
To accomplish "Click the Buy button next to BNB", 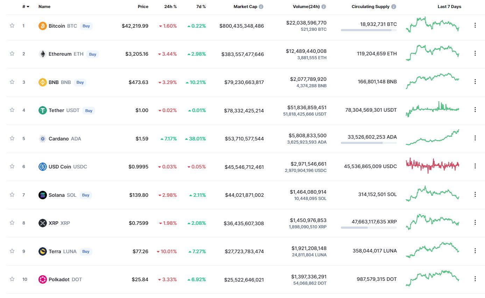I will pos(80,82).
